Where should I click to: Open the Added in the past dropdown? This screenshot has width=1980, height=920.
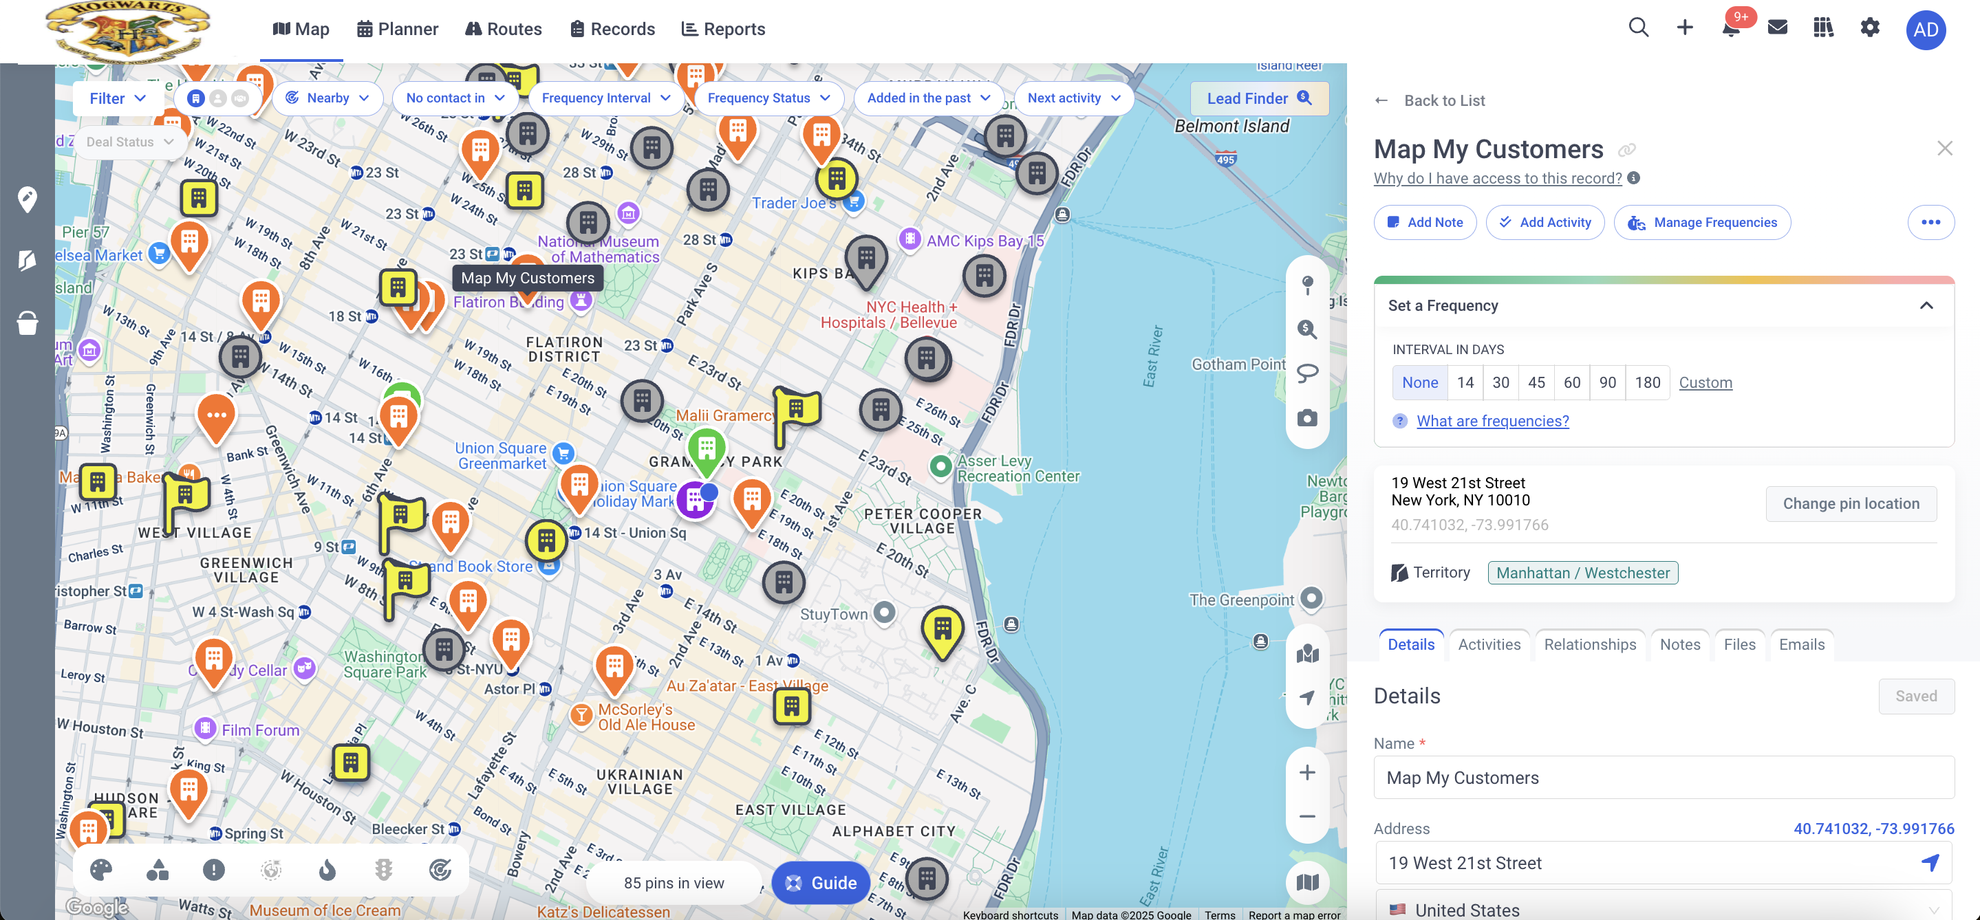pos(929,98)
